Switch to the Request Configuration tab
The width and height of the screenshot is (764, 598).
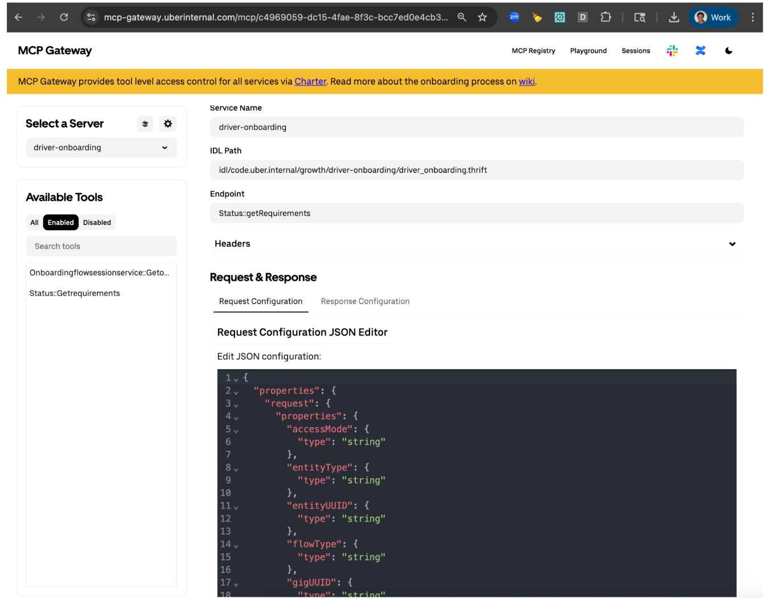coord(261,301)
